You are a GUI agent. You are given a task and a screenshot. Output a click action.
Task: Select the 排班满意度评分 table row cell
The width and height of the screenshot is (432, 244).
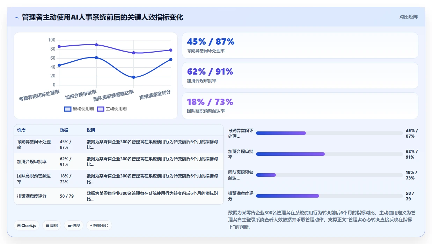(x=35, y=196)
